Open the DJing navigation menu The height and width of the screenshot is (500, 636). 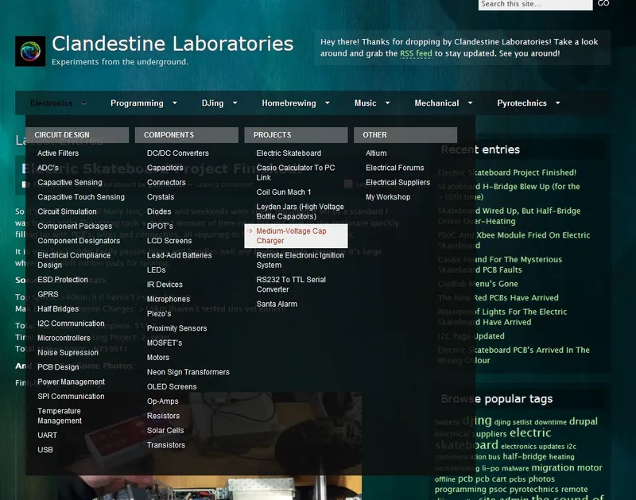pos(212,103)
